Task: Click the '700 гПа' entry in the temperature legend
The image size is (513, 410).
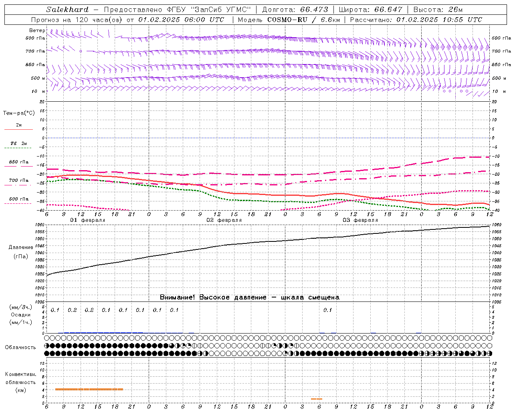Action: click(19, 181)
